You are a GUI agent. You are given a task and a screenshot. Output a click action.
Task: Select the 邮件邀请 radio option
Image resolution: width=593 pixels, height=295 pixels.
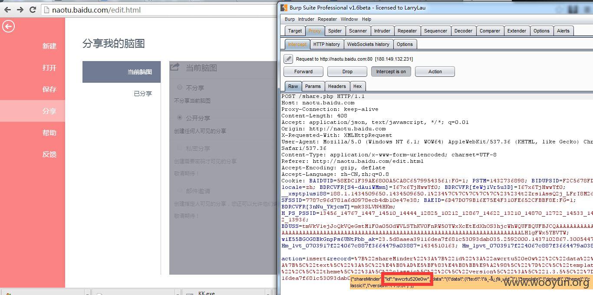[179, 191]
